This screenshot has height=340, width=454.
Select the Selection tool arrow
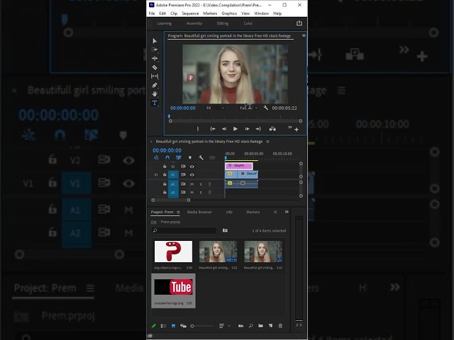tap(155, 41)
